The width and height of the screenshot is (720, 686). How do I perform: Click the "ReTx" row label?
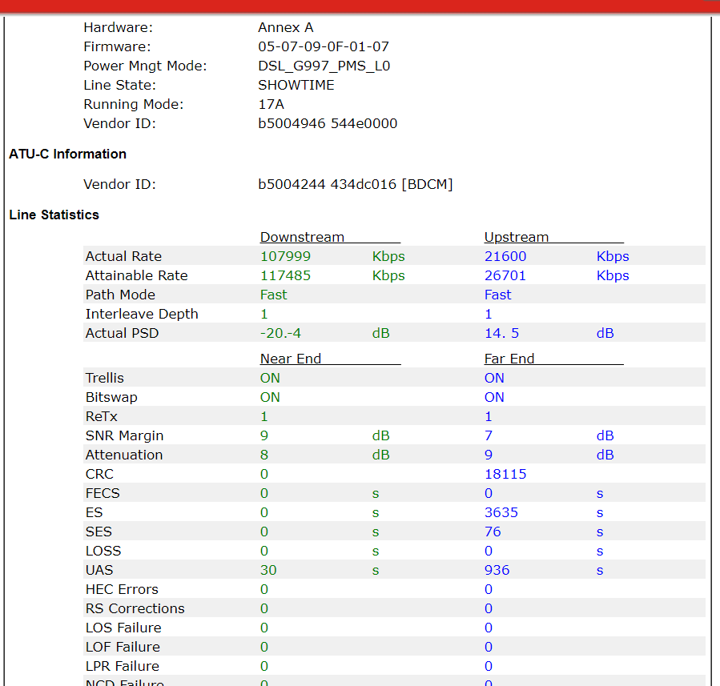102,417
